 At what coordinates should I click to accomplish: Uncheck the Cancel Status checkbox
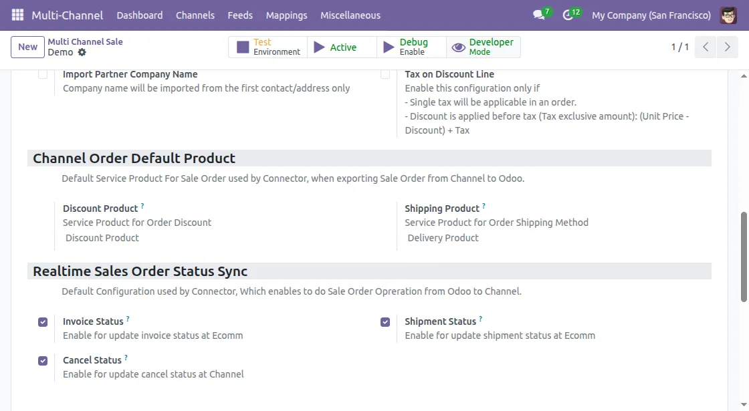click(43, 361)
